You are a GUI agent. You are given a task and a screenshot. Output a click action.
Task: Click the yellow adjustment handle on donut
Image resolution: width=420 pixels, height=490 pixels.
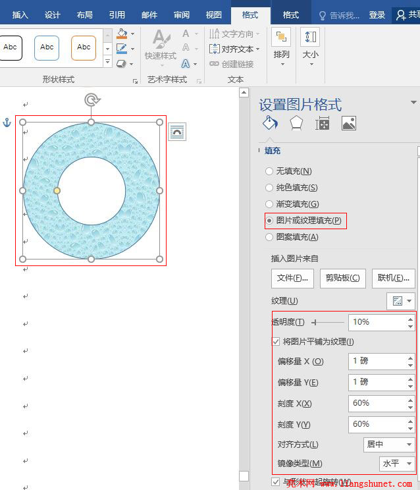click(x=57, y=190)
